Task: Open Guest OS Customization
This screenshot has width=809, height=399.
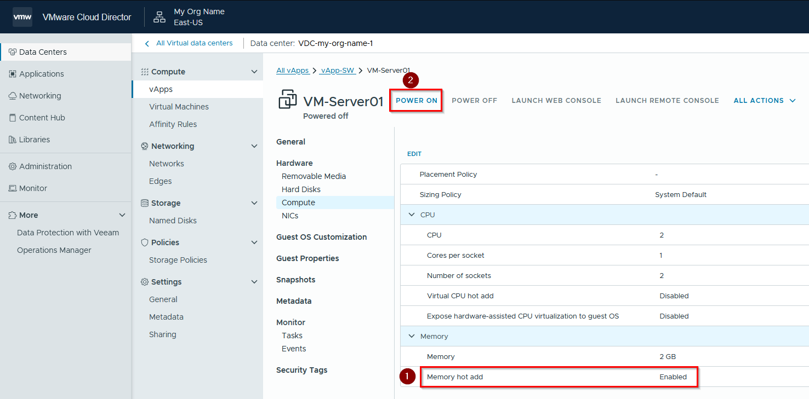Action: coord(322,237)
